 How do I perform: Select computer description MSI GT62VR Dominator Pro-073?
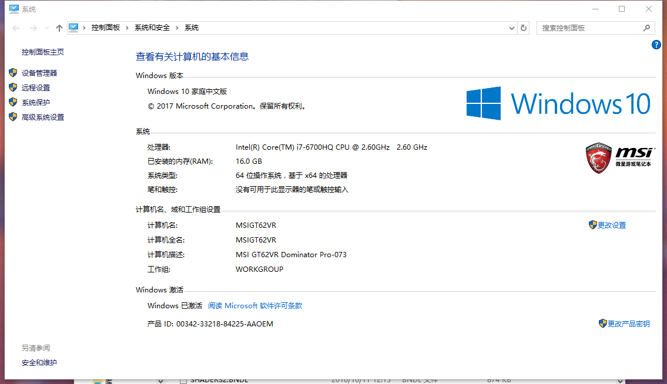coord(291,255)
